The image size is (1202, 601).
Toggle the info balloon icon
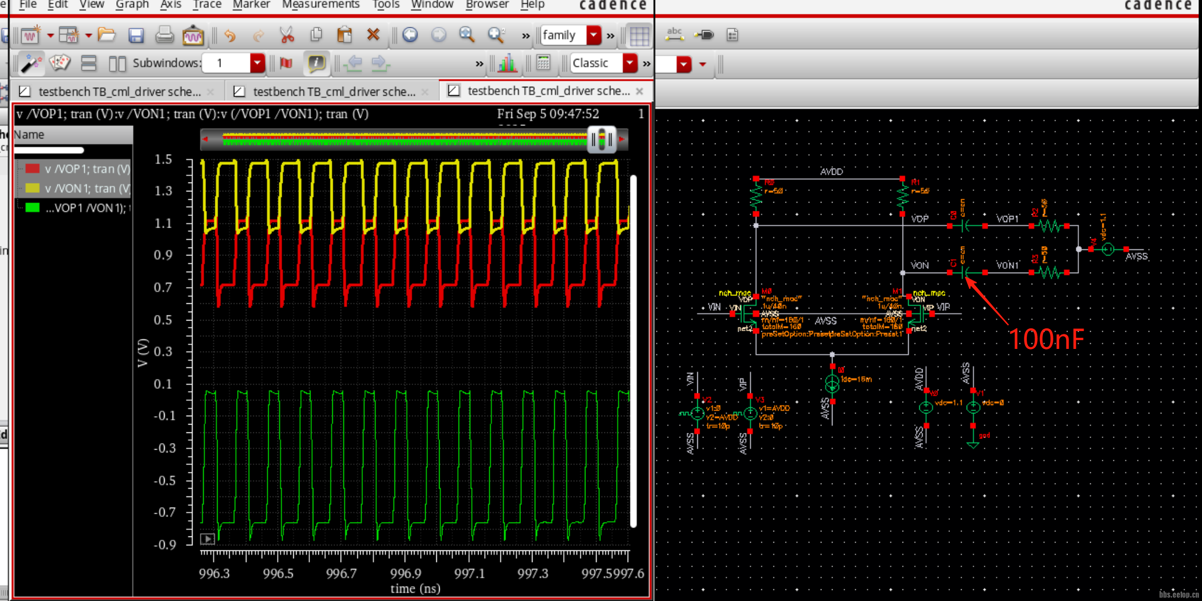[316, 63]
